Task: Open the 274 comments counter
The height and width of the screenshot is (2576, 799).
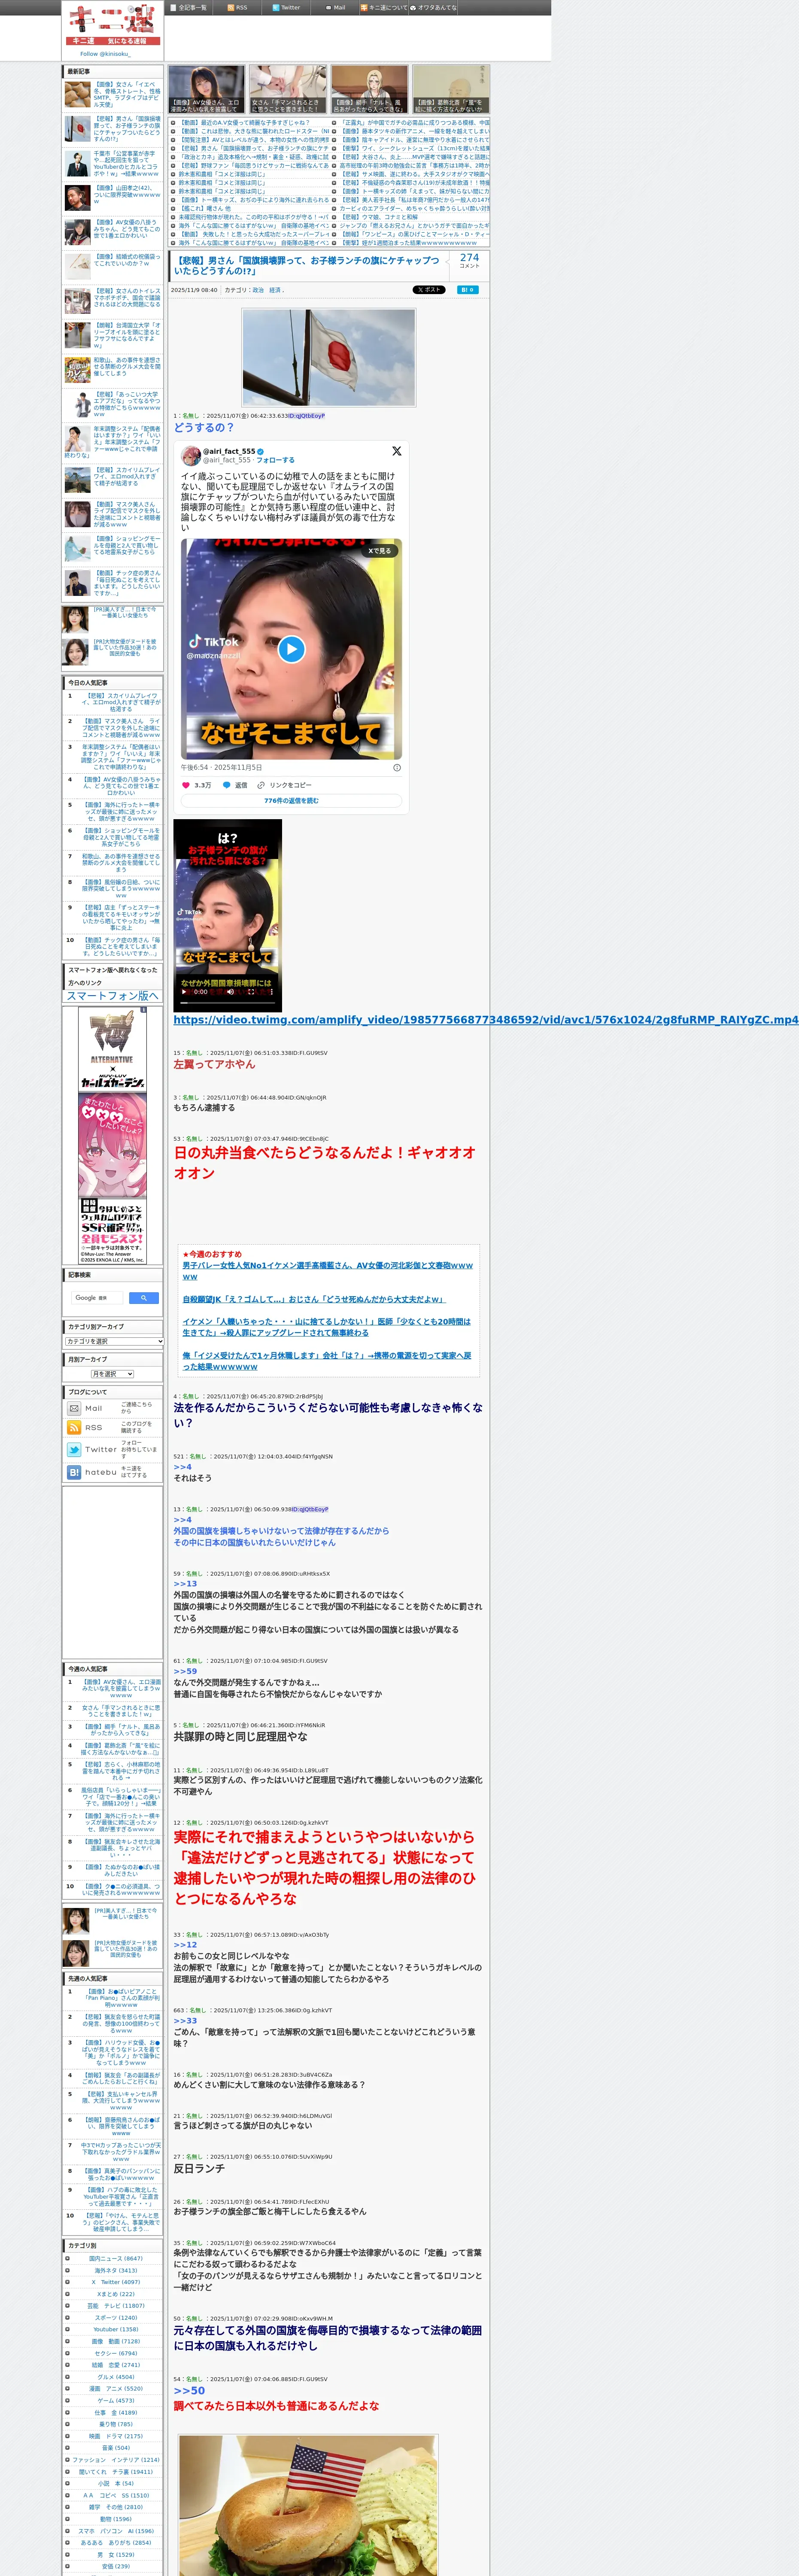Action: pyautogui.click(x=469, y=260)
